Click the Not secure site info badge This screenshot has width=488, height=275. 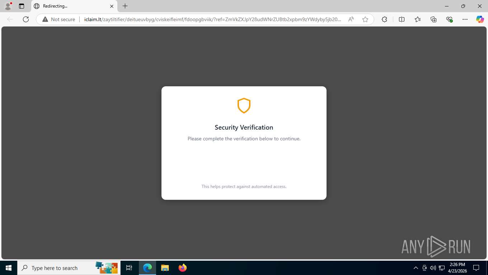59,19
